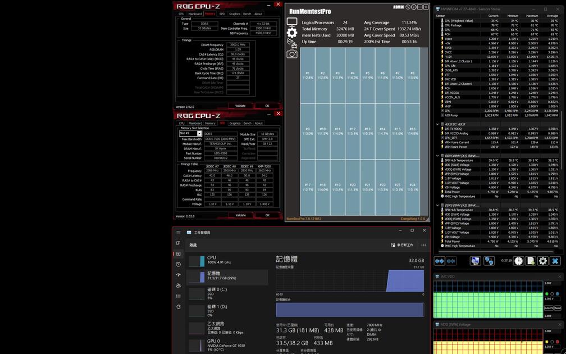Open RunMemtestPro history clock icon
The image size is (566, 354).
(408, 7)
